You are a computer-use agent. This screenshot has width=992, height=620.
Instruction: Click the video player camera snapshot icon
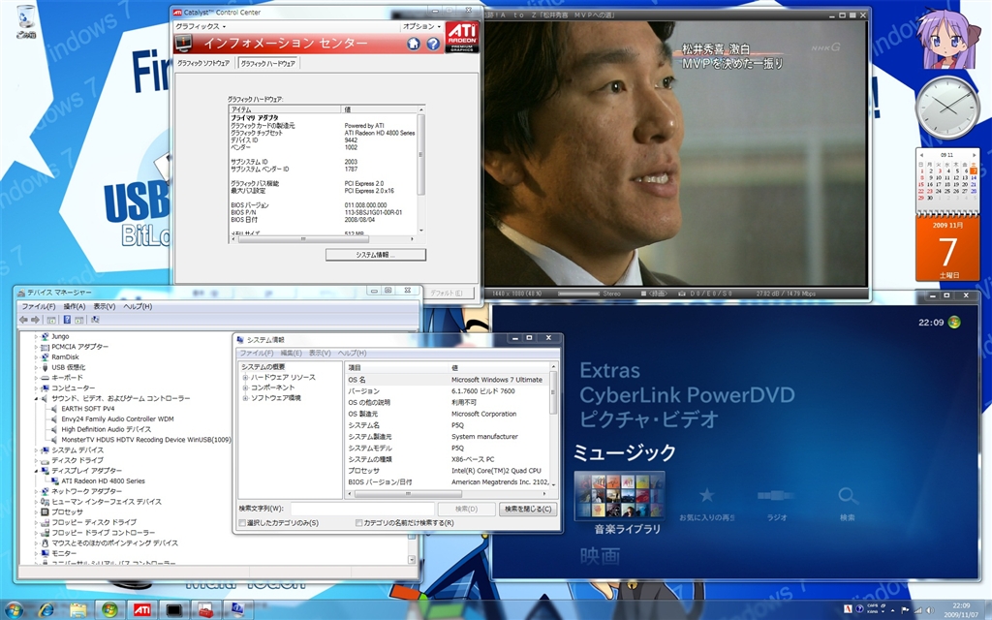click(x=682, y=294)
